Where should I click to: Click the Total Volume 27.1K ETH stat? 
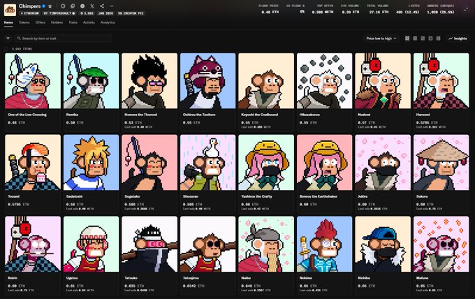(x=378, y=9)
